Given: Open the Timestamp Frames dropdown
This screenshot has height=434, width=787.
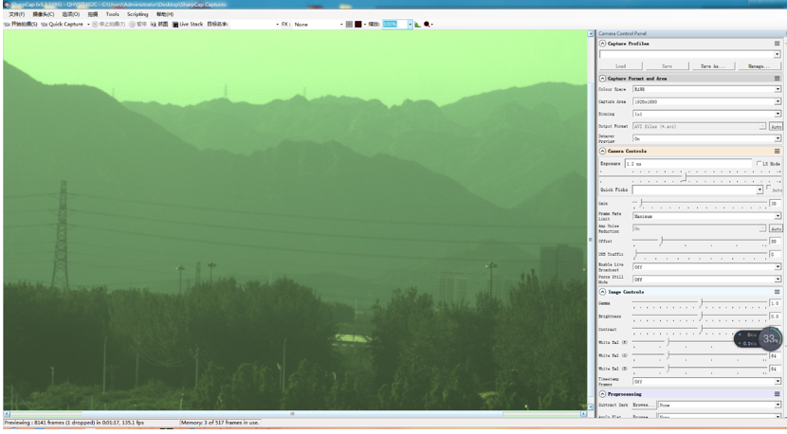Looking at the screenshot, I should (706, 381).
